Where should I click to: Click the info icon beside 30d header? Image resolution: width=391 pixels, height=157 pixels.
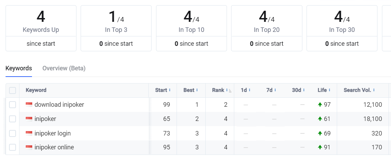pos(304,90)
